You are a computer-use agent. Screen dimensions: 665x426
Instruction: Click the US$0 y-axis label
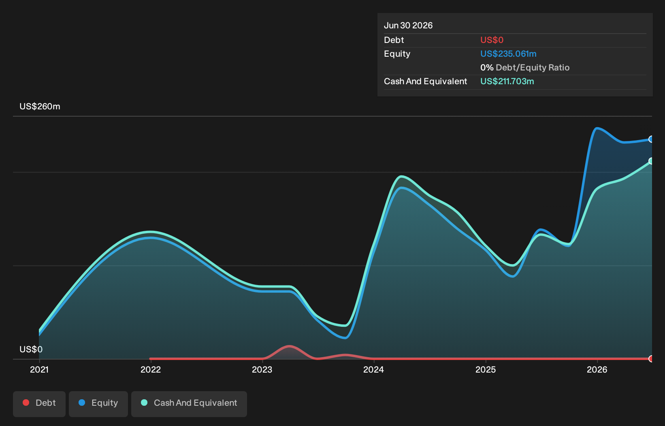(x=31, y=349)
